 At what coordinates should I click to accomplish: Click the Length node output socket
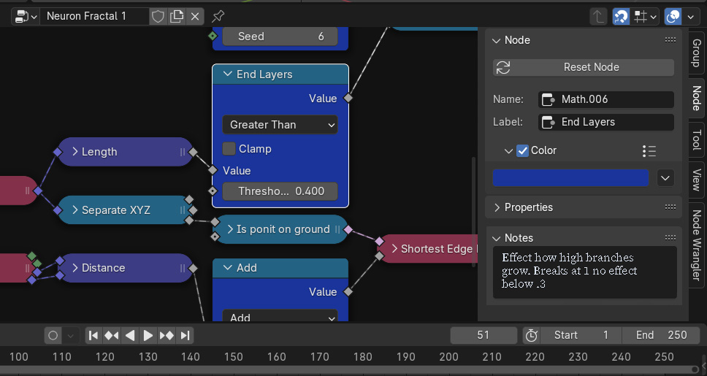193,152
